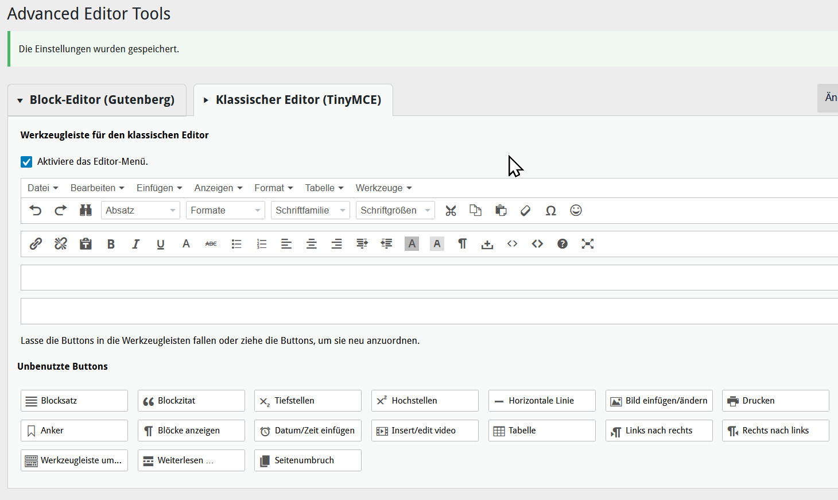This screenshot has width=838, height=500.
Task: Select the Datum/Zeit einfügen button
Action: [308, 431]
